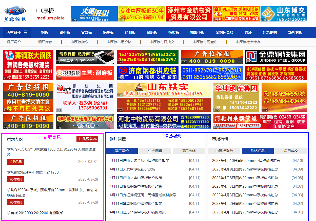Open 4月11日普阳钢铁中厚板锁价政策
This screenshot has height=221, width=316.
[x=136, y=186]
